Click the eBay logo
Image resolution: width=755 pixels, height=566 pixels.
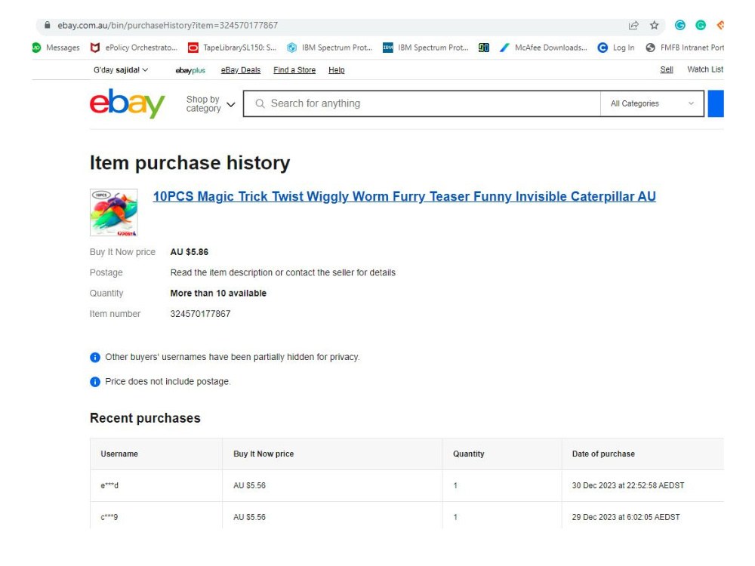coord(127,103)
